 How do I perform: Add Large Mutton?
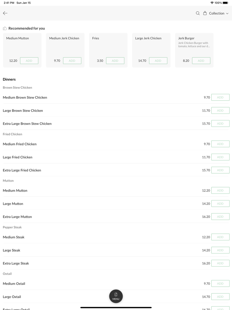pos(220,204)
